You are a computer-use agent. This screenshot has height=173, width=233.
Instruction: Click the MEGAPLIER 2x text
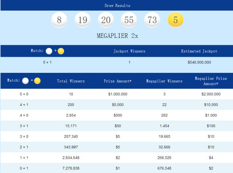(x=117, y=36)
